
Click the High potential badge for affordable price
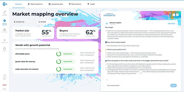(68, 54)
